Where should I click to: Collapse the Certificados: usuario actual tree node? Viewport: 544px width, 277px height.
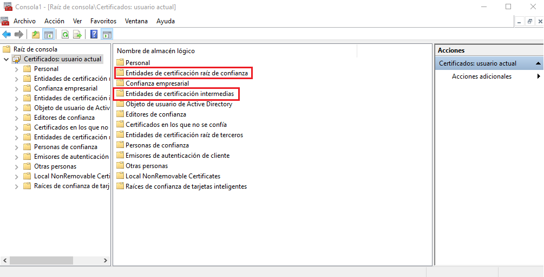pos(6,59)
